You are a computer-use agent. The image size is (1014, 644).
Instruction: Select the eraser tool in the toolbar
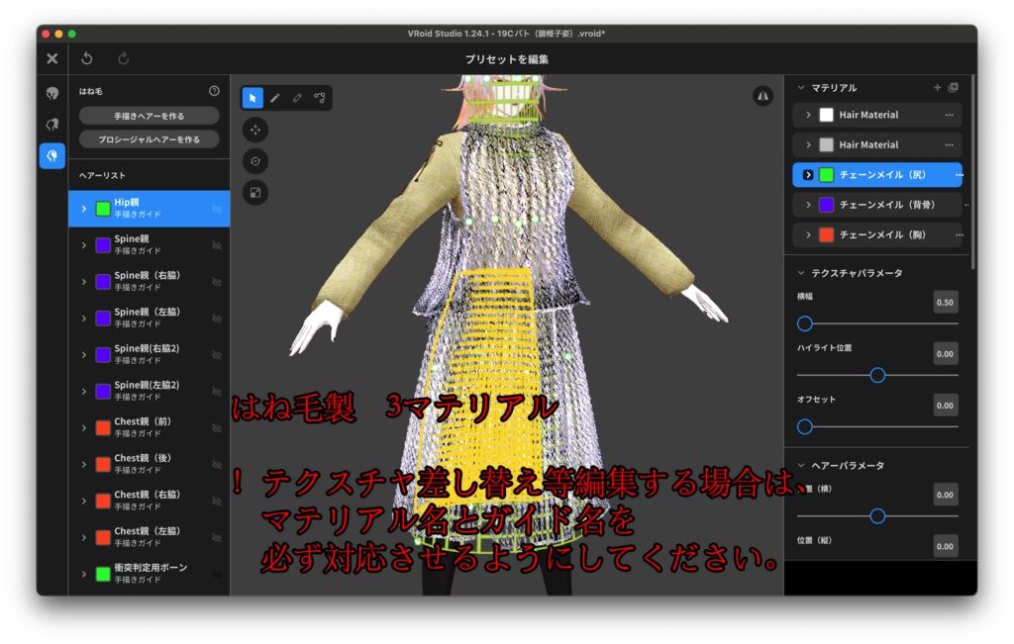297,98
